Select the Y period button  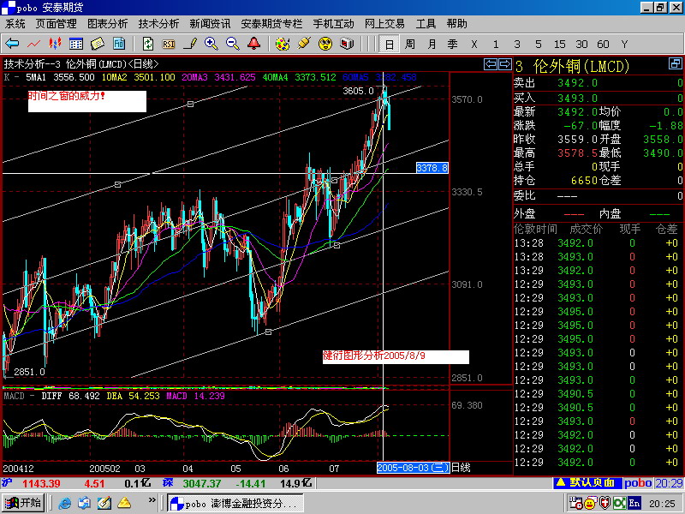pos(624,45)
